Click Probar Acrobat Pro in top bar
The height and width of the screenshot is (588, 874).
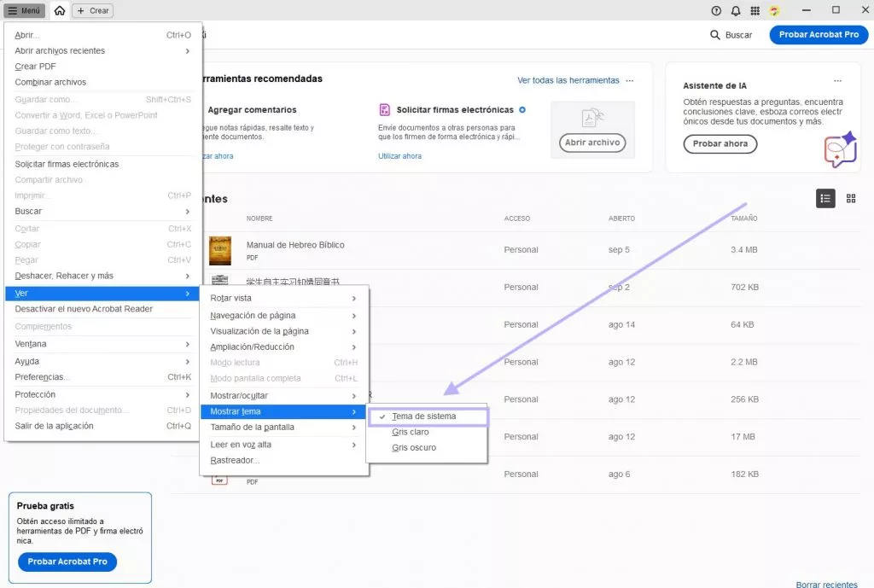click(819, 34)
